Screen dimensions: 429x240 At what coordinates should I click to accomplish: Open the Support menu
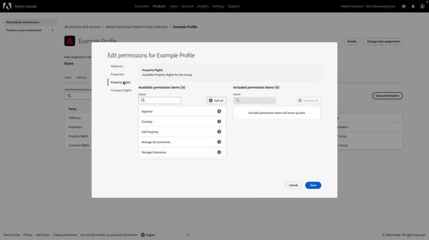[x=233, y=6]
